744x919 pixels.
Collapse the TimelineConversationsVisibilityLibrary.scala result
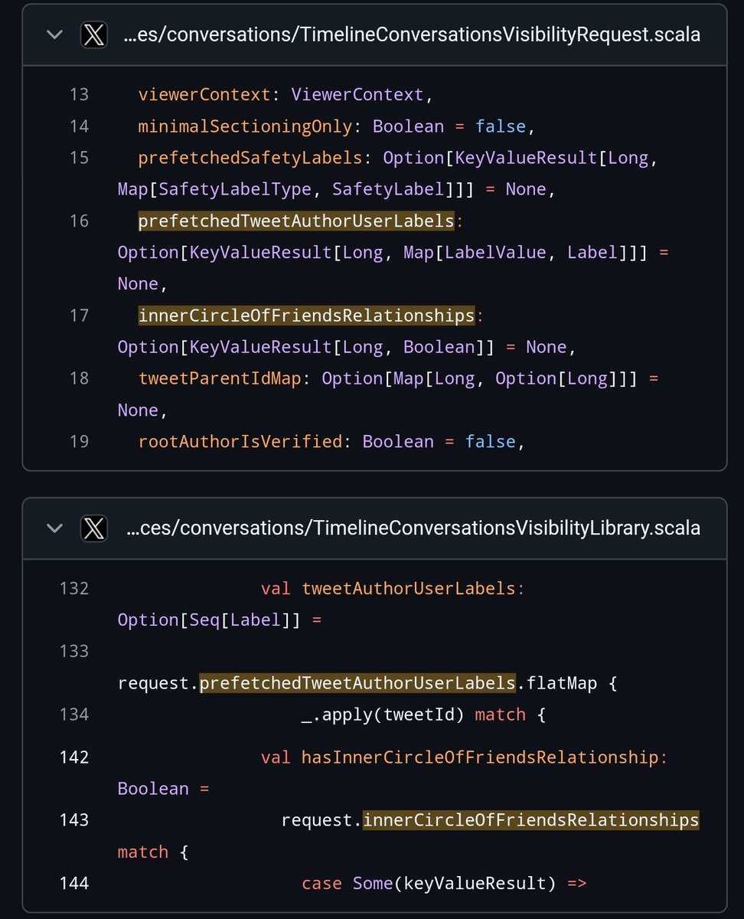54,528
